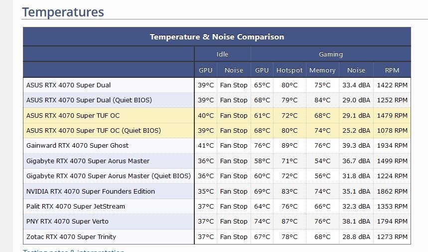428x252 pixels.
Task: Click the 1934 RPM value for Gainward
Action: 392,146
